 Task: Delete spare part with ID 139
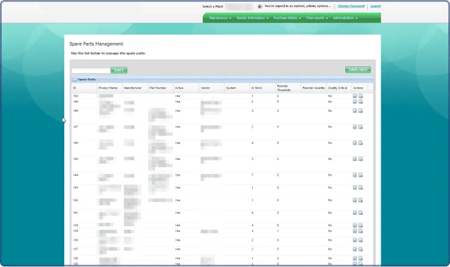[360, 231]
